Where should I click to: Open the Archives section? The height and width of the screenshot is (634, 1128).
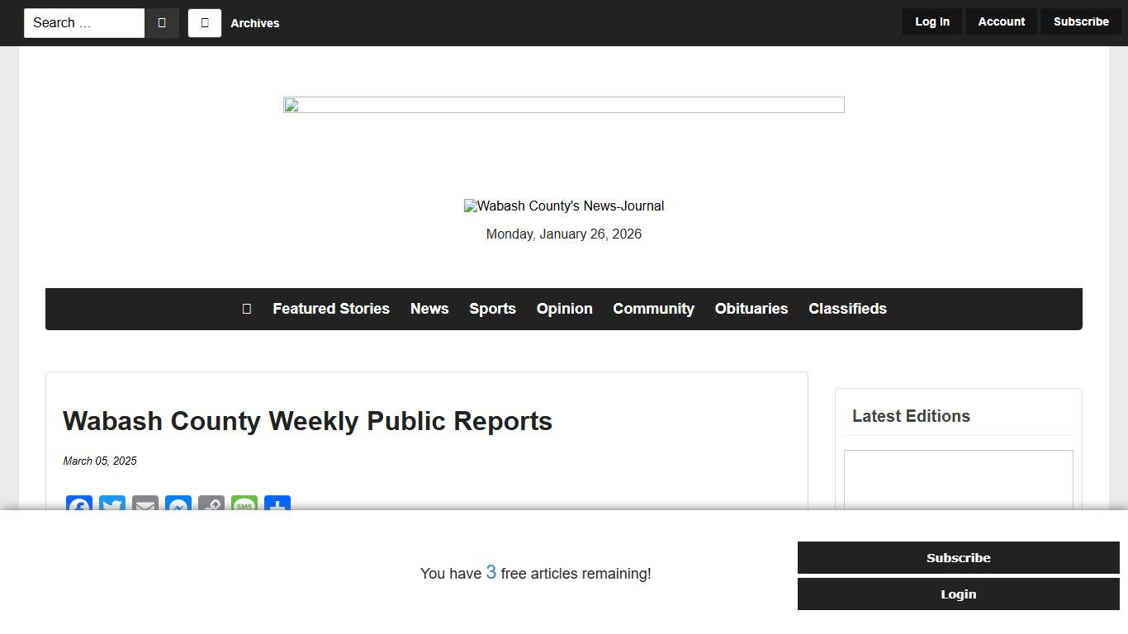coord(254,23)
